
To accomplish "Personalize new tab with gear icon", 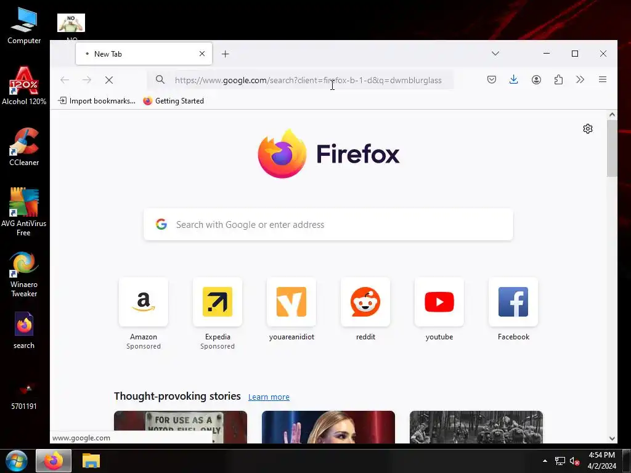I will [x=587, y=129].
